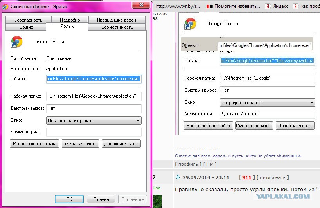Open the Предыдущие версии tab
This screenshot has width=320, height=208.
117,20
